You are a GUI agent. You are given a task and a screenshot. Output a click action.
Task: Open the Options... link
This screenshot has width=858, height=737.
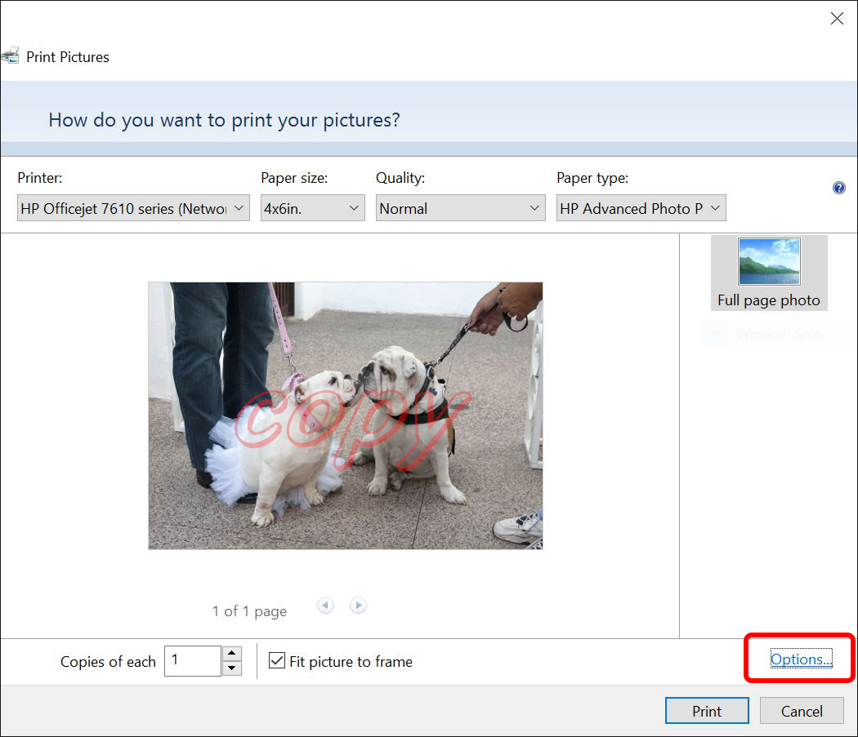801,659
